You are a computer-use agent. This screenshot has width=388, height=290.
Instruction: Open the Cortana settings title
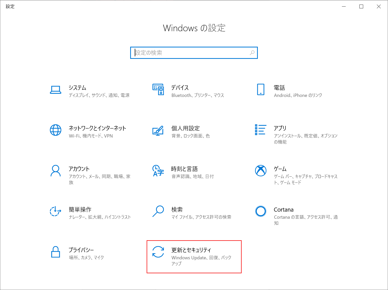point(284,210)
